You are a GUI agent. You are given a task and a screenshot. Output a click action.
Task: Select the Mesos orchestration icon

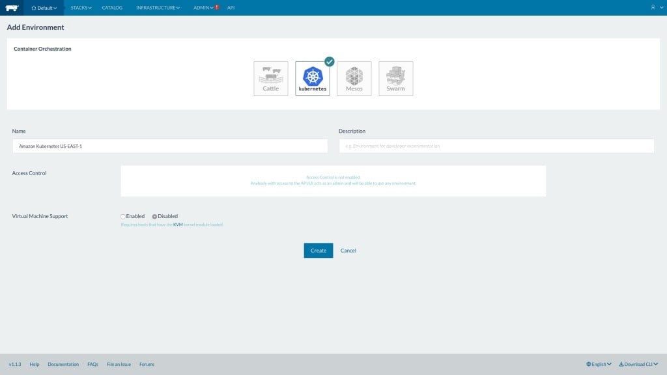[x=354, y=78]
